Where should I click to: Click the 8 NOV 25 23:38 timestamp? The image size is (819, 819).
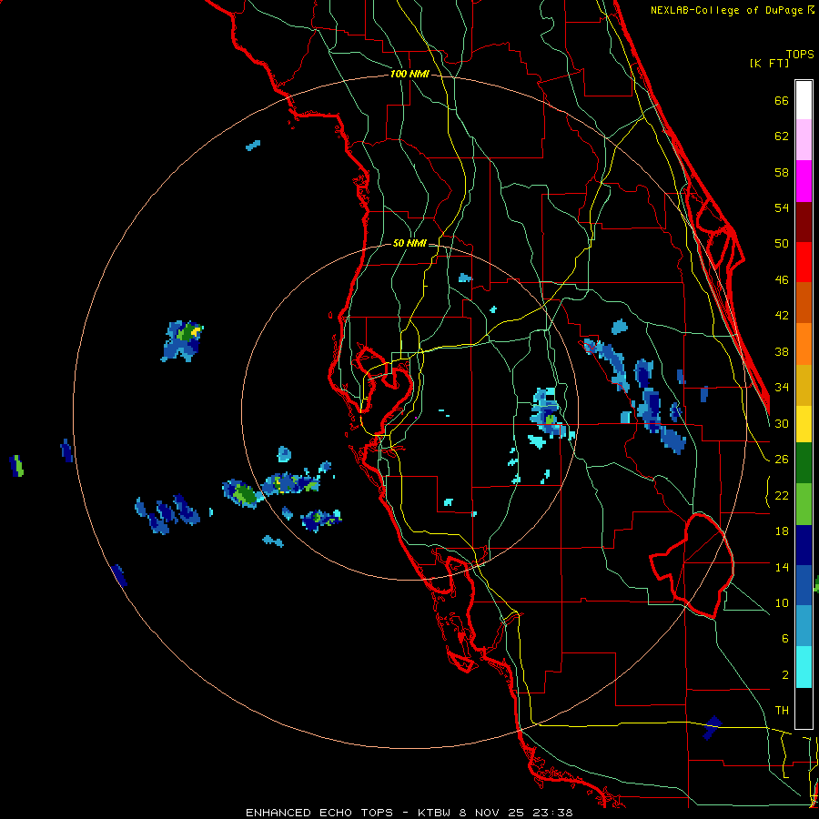pyautogui.click(x=516, y=813)
